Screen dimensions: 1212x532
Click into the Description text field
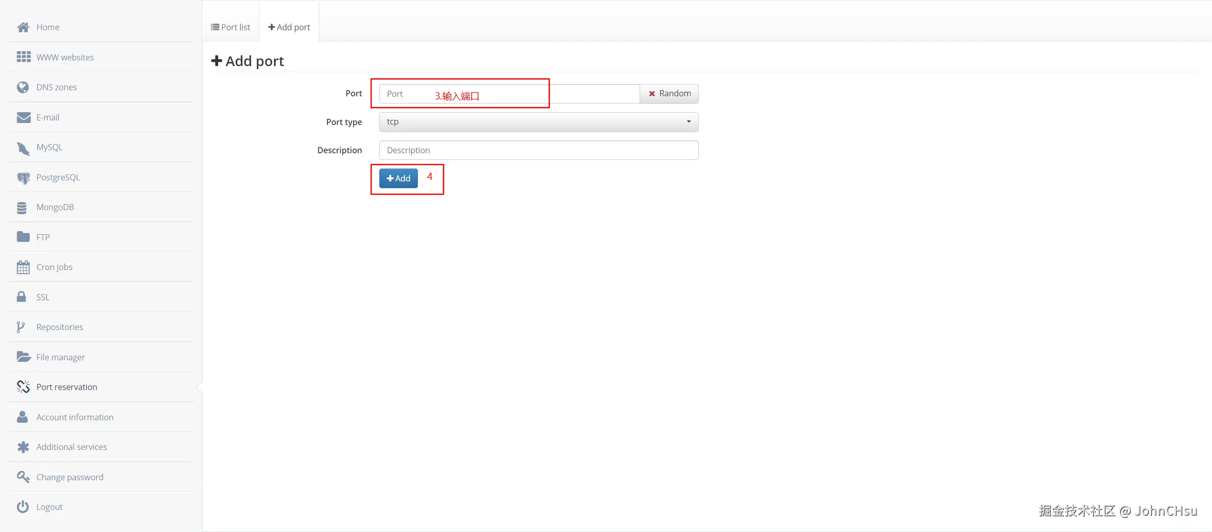click(538, 150)
